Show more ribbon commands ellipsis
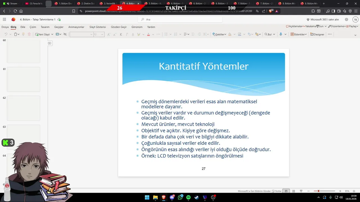360x202 pixels. (330, 34)
